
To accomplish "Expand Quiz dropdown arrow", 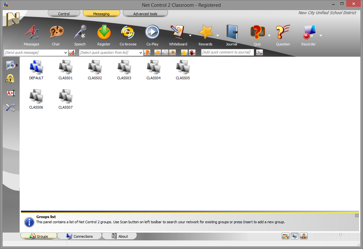I will [269, 36].
